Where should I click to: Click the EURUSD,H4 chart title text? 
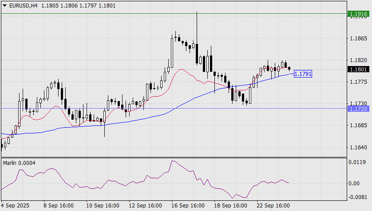pos(22,4)
